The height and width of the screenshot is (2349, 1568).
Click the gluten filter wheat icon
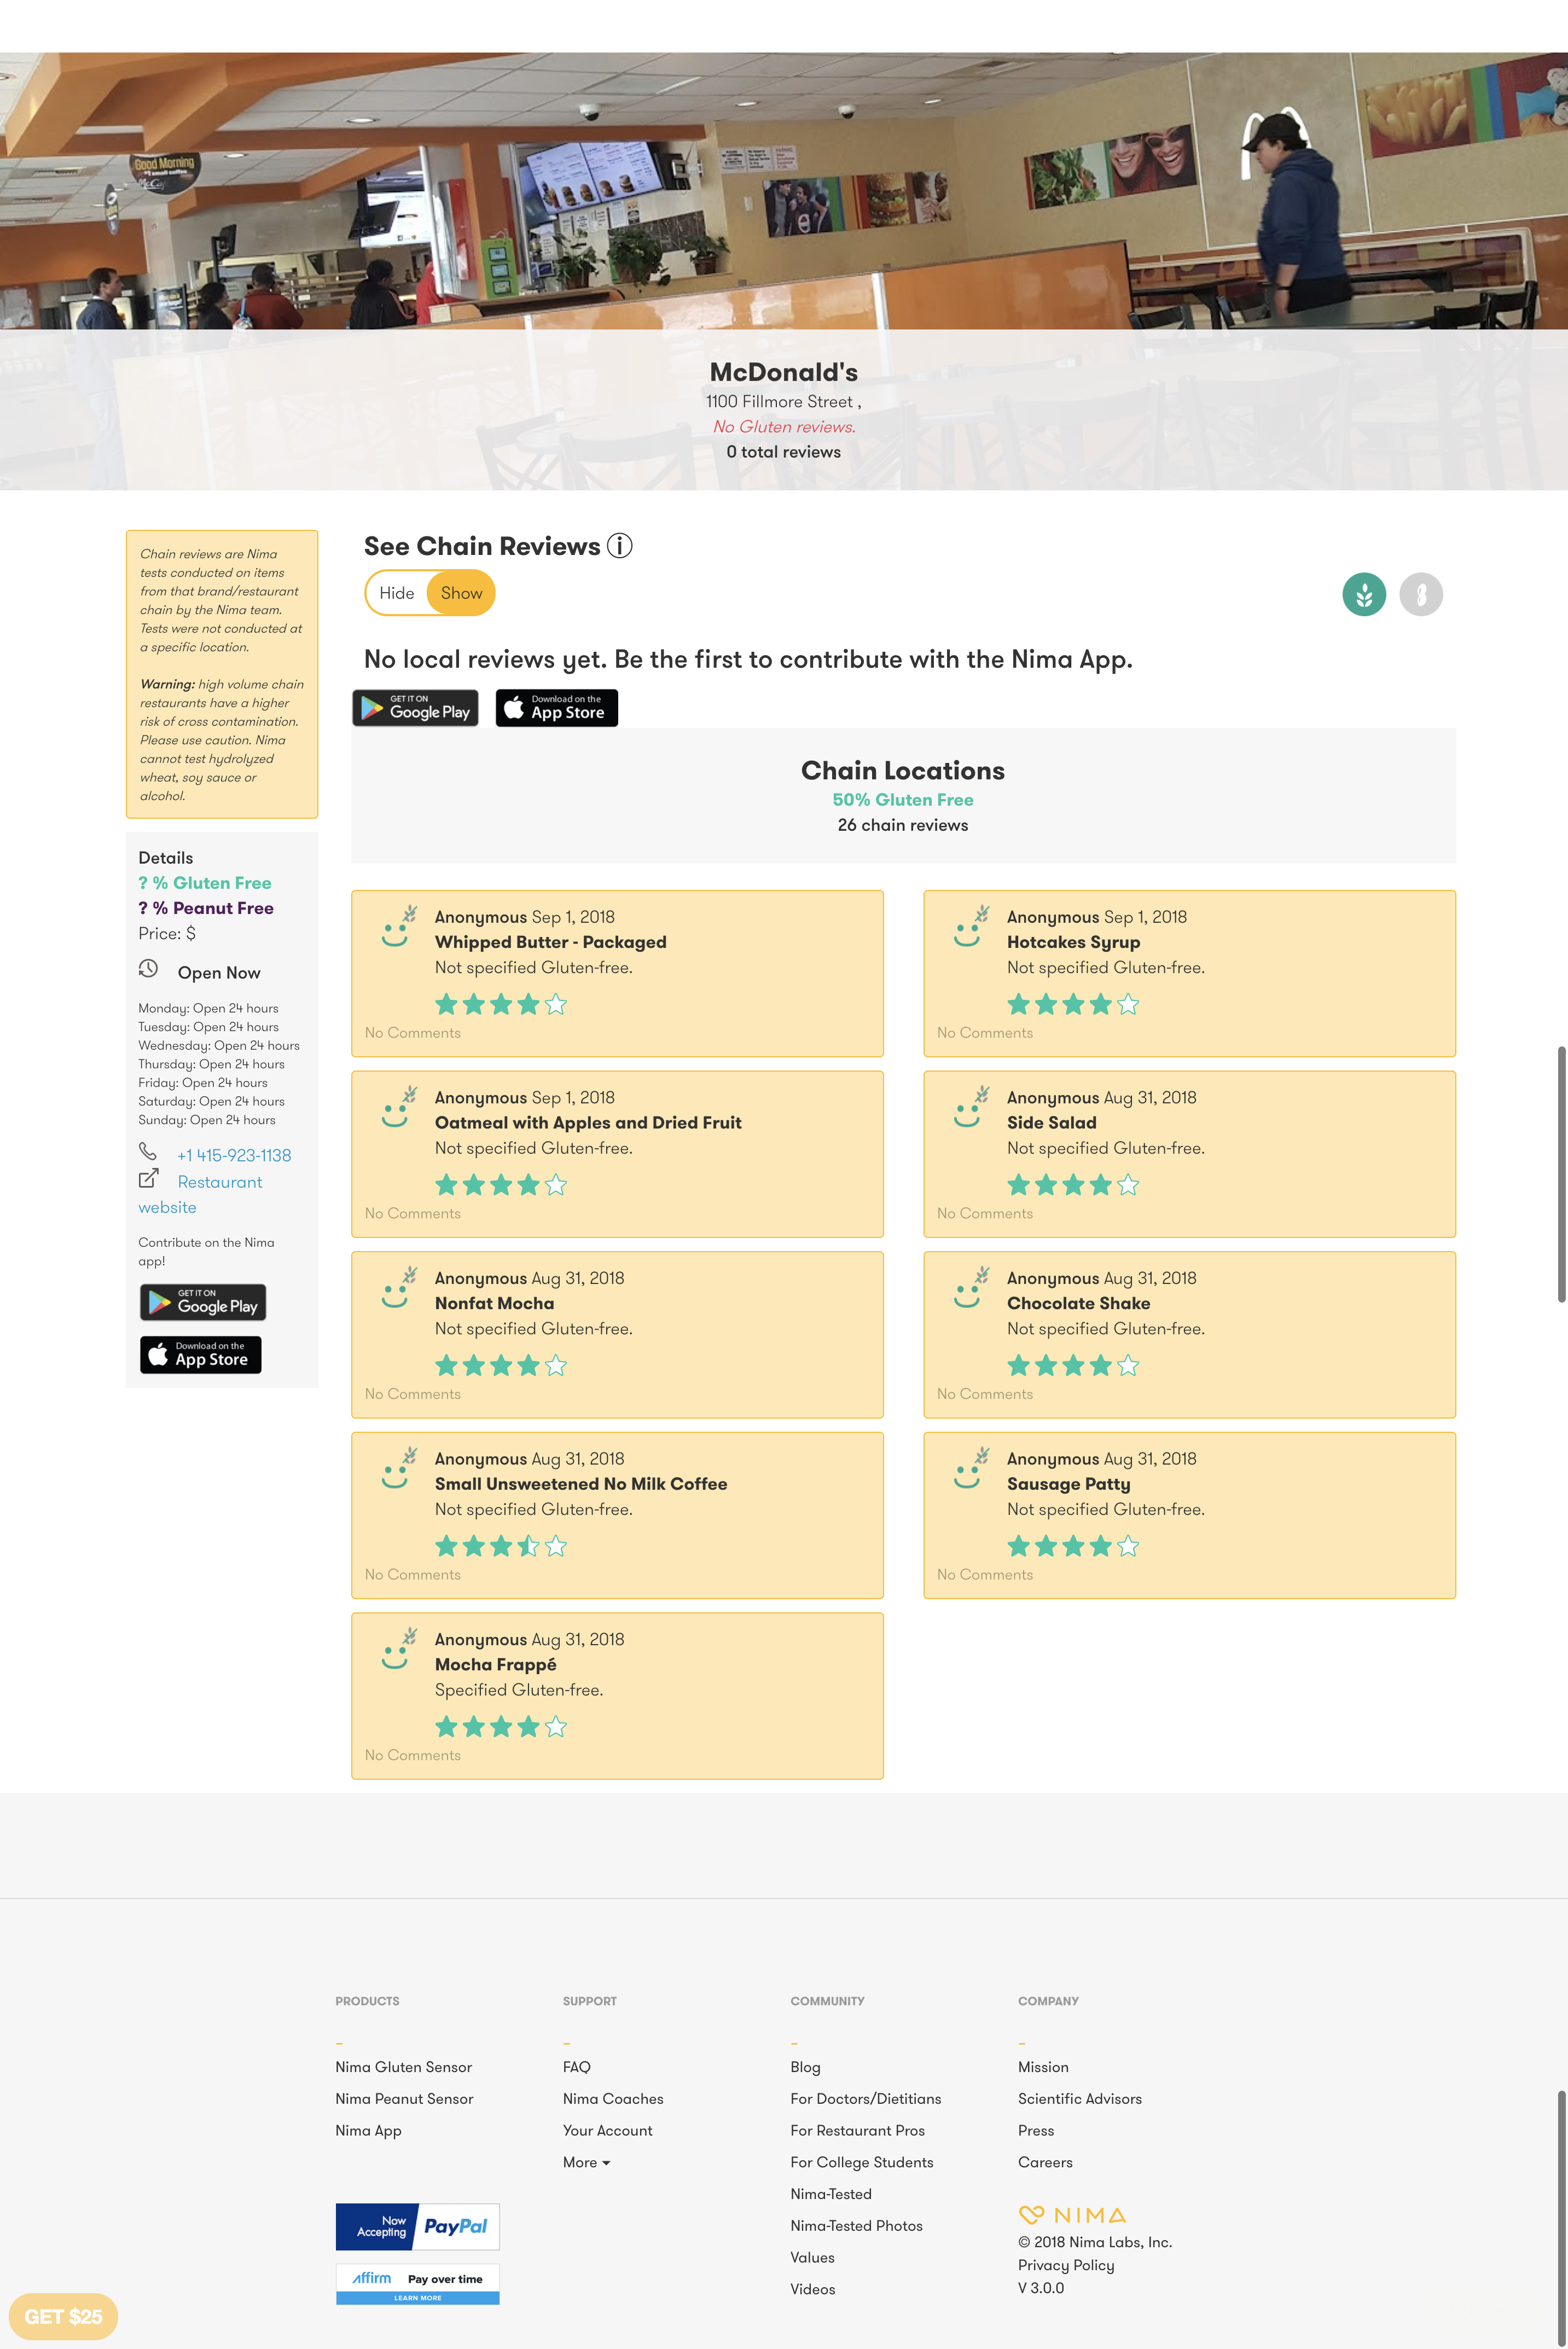1364,594
